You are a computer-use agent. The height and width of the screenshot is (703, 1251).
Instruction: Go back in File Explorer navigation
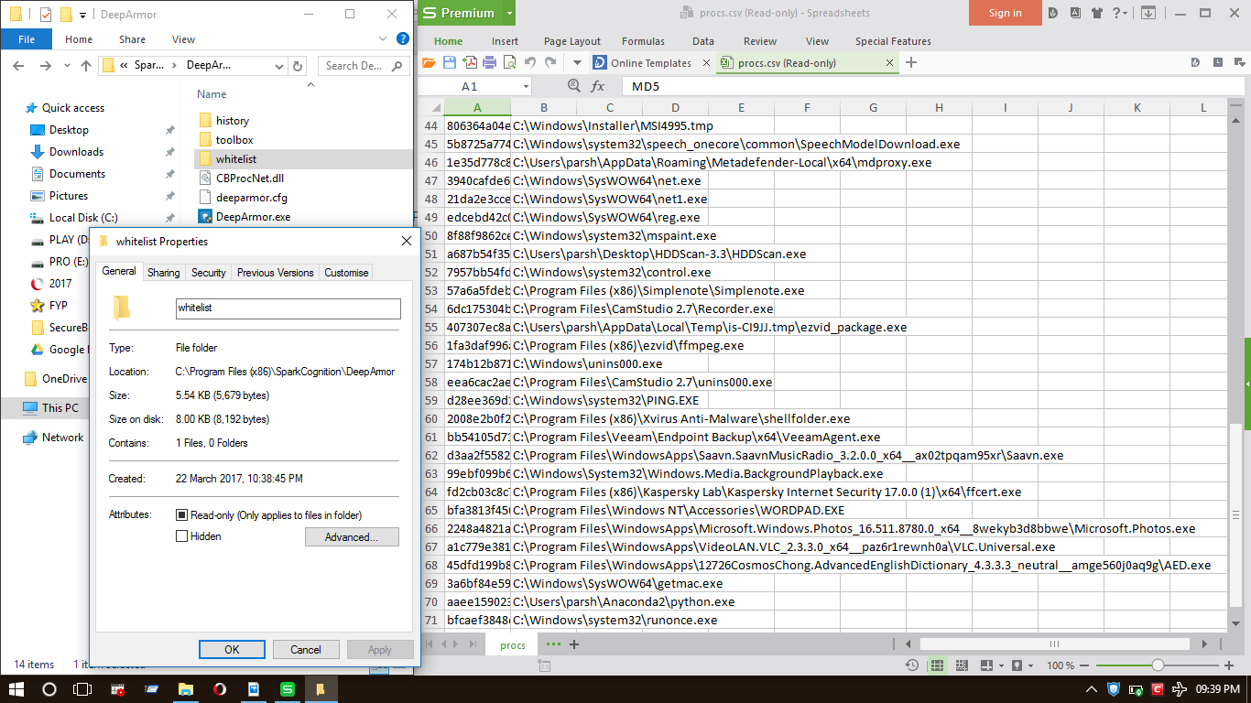[19, 66]
